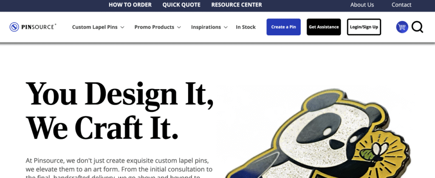
Task: Expand the Inspirations chevron arrow
Action: 226,27
